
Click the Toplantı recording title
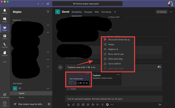[96, 75]
